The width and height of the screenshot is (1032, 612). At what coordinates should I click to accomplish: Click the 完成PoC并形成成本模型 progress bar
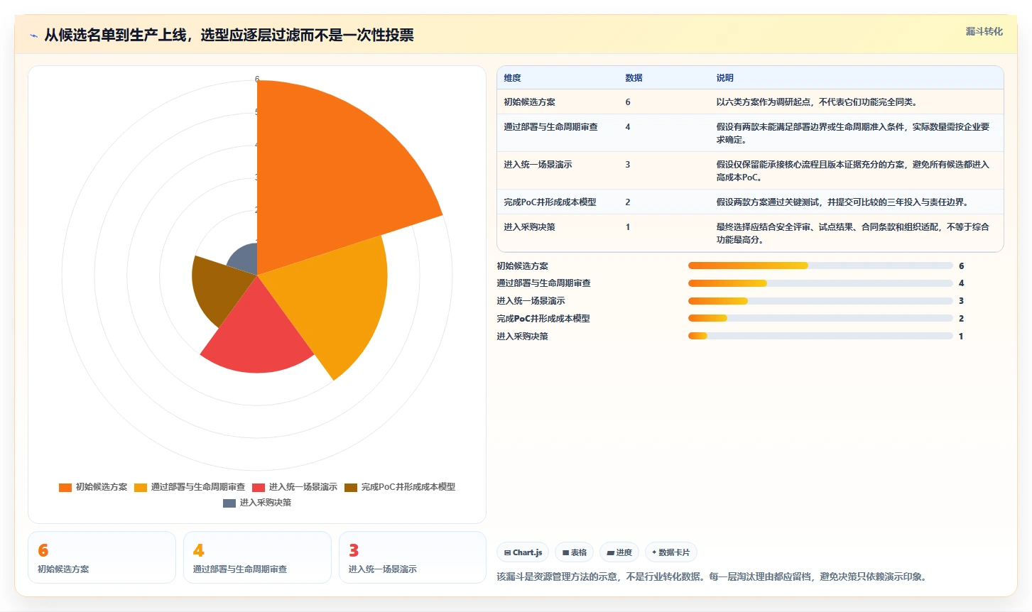click(820, 318)
